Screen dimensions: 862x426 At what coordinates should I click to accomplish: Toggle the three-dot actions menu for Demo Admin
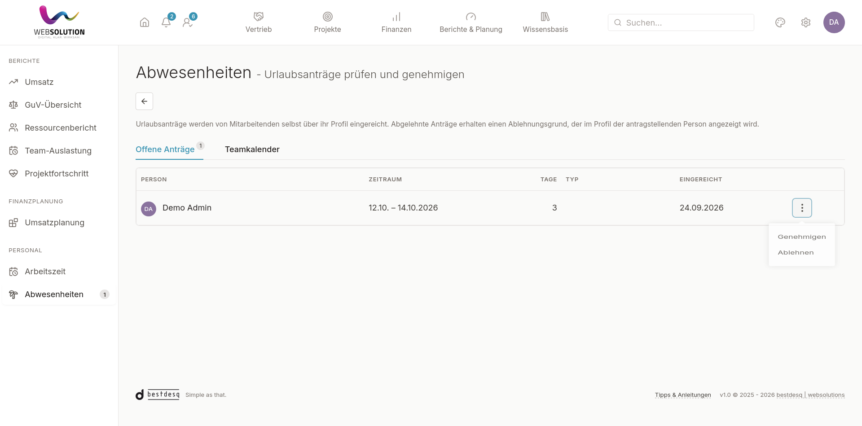[802, 208]
